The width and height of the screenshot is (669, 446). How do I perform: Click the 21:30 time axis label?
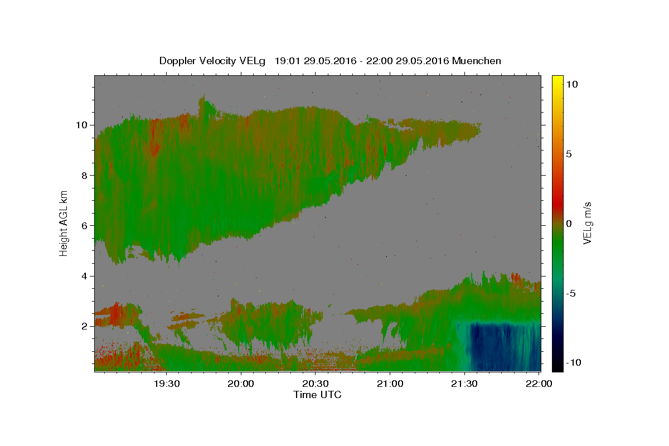[464, 384]
